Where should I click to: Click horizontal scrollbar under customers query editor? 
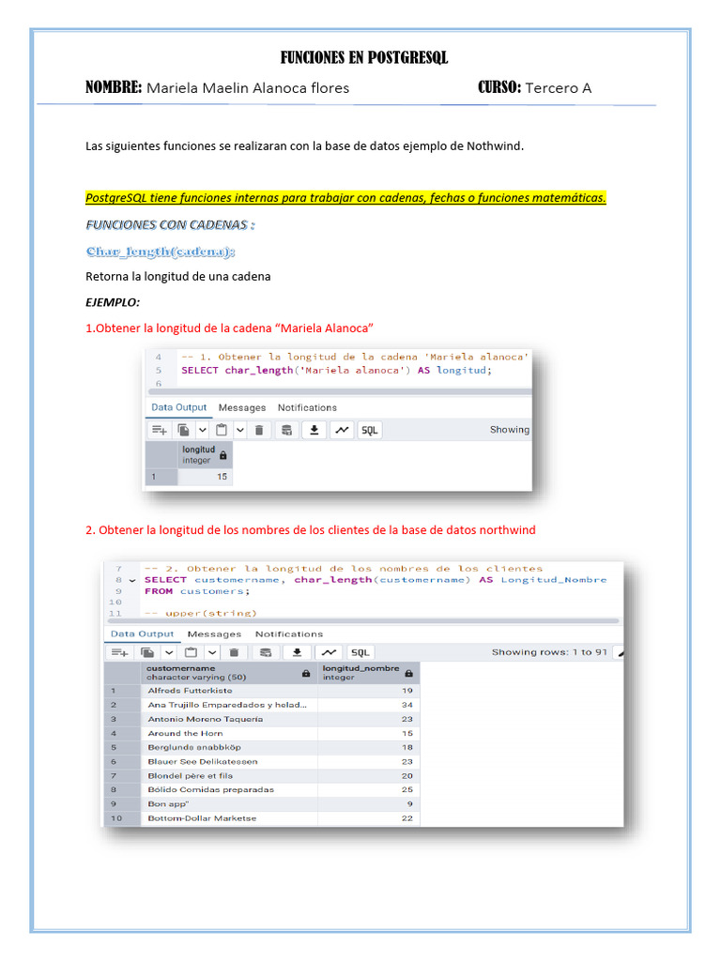coord(363,621)
